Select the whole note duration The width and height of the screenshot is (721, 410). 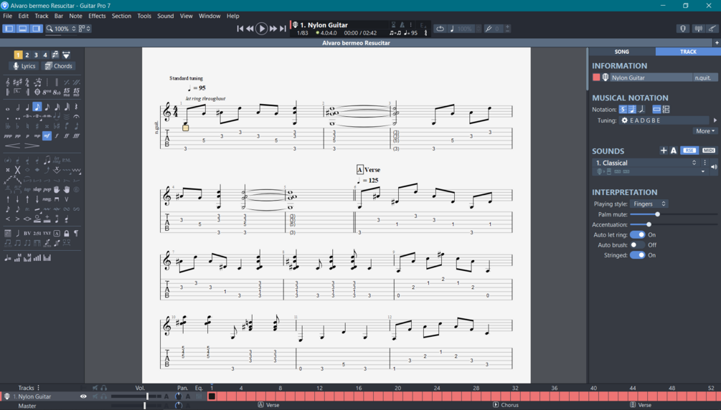(8, 108)
